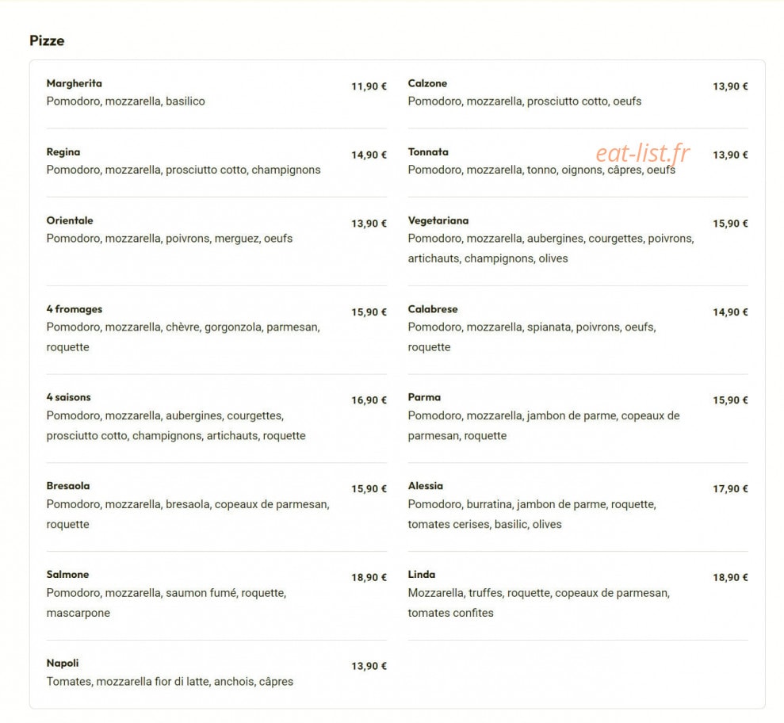Click the Alessia pizza title
The width and height of the screenshot is (784, 723).
(426, 486)
